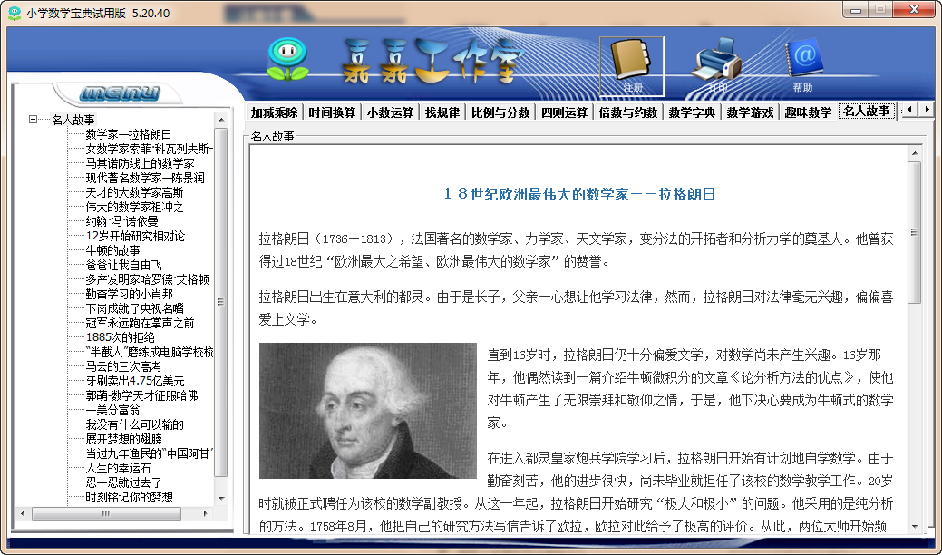This screenshot has width=942, height=555.
Task: Open 我没有什么可以输的 story
Action: coord(134,424)
